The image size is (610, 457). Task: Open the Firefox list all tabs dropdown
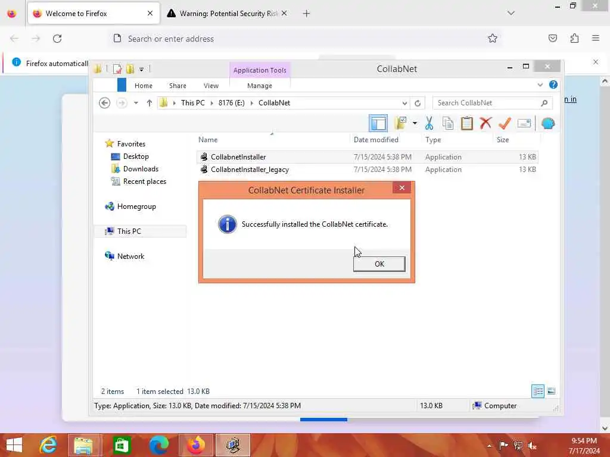coord(511,13)
